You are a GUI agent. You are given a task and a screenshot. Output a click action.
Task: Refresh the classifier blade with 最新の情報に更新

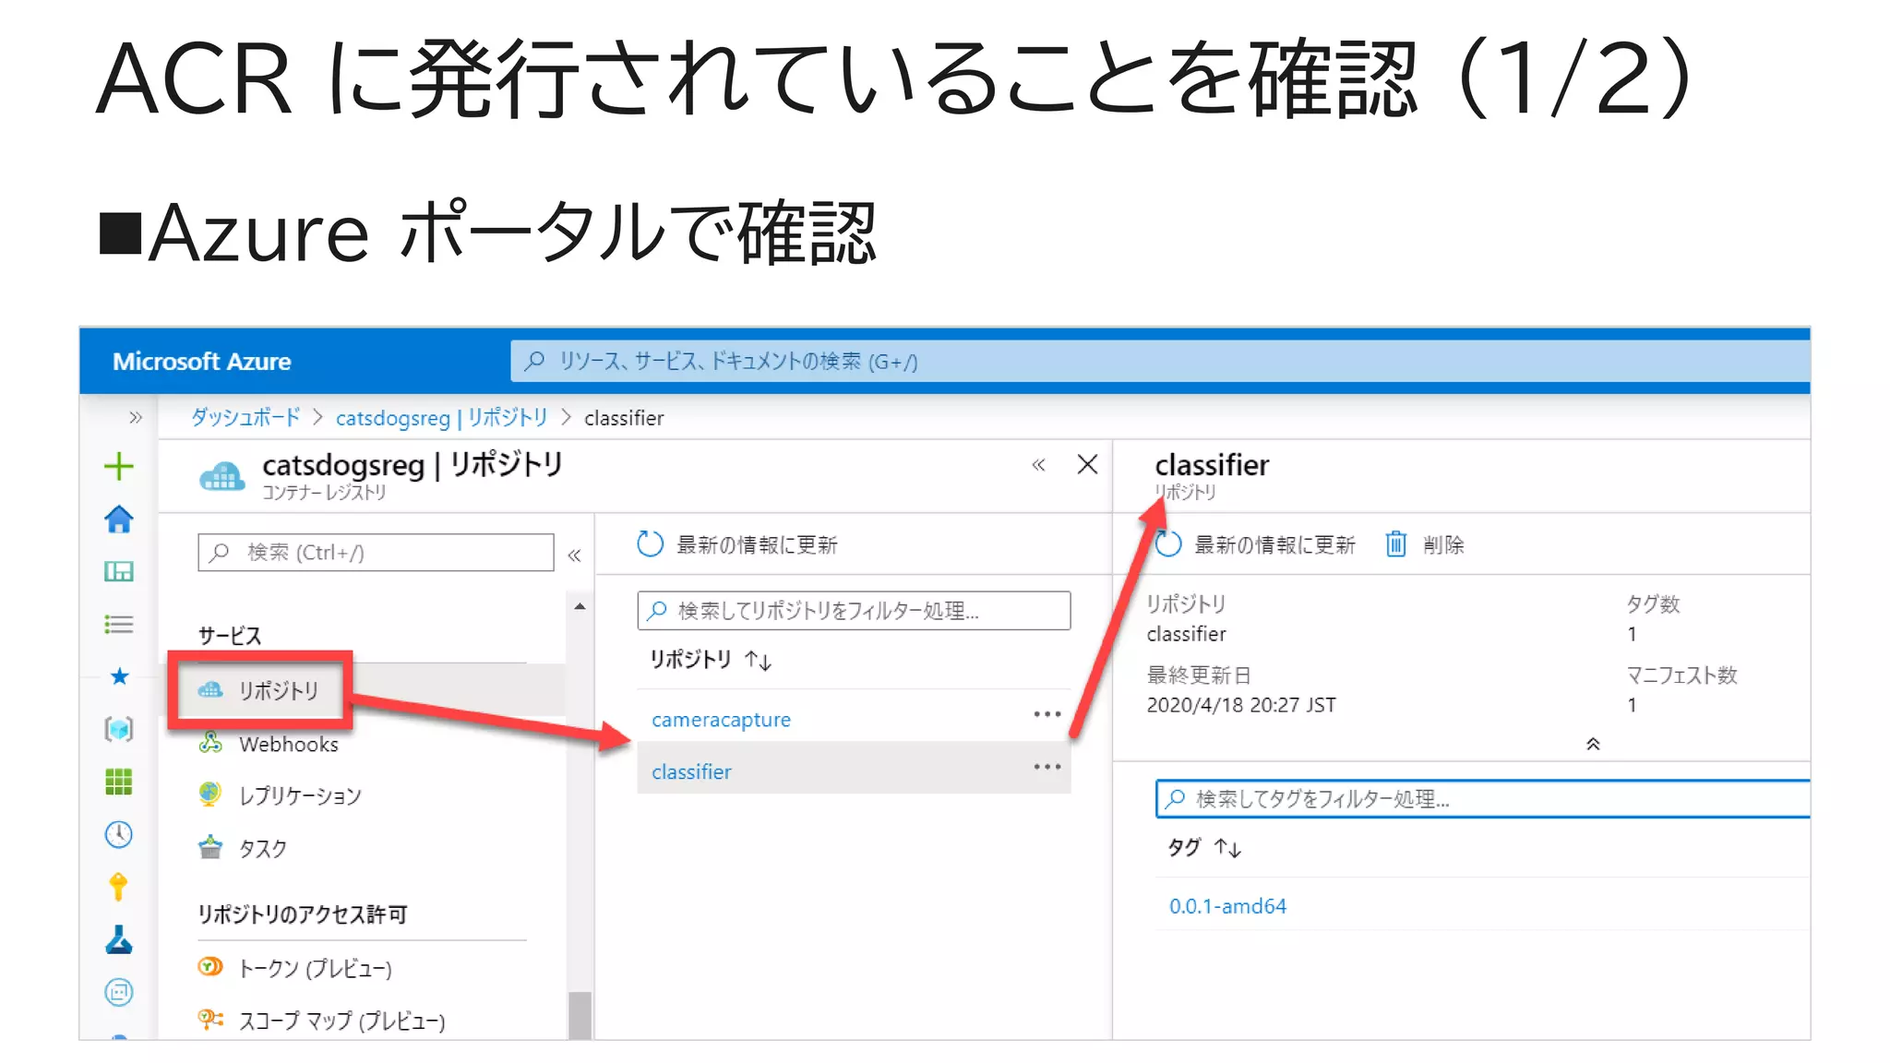tap(1255, 544)
